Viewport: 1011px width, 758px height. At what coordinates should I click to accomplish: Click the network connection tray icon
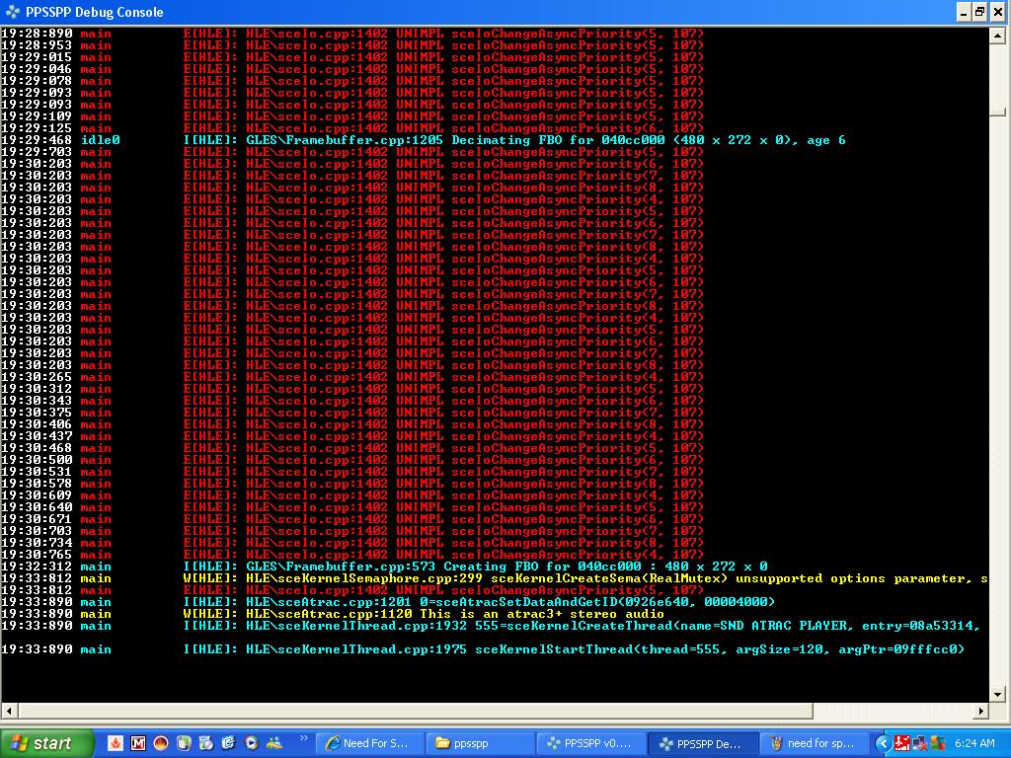920,743
